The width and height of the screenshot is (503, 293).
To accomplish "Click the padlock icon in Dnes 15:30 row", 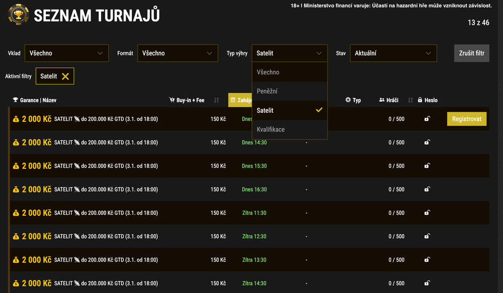I will tap(427, 166).
